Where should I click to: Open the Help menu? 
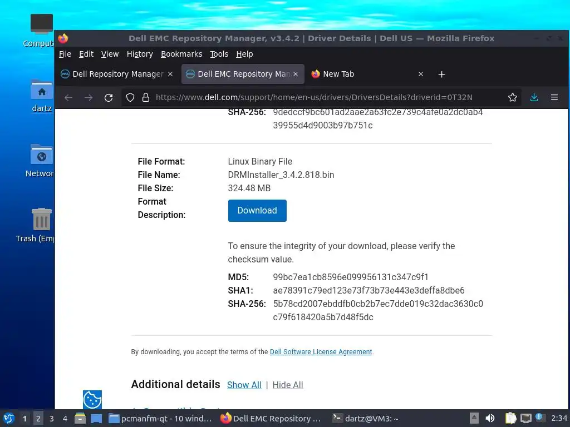(x=244, y=54)
